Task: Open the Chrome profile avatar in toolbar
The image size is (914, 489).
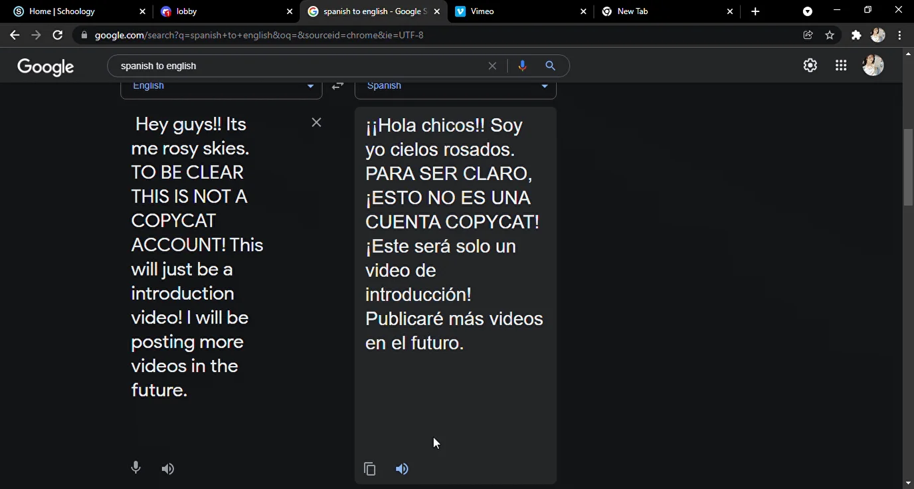Action: click(878, 35)
